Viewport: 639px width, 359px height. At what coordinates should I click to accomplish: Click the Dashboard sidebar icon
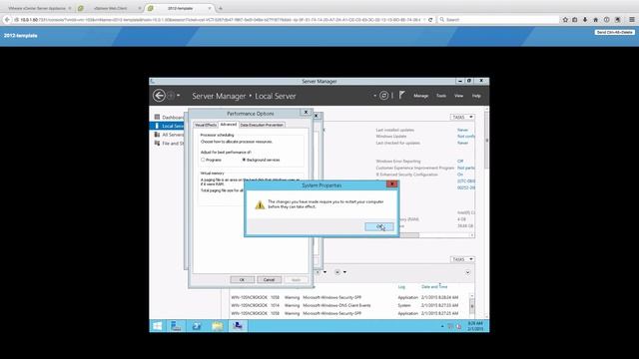click(x=157, y=117)
